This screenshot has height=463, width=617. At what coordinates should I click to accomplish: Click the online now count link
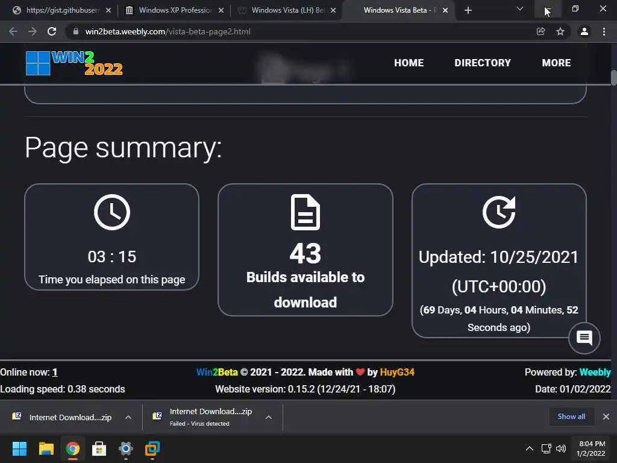coord(55,373)
